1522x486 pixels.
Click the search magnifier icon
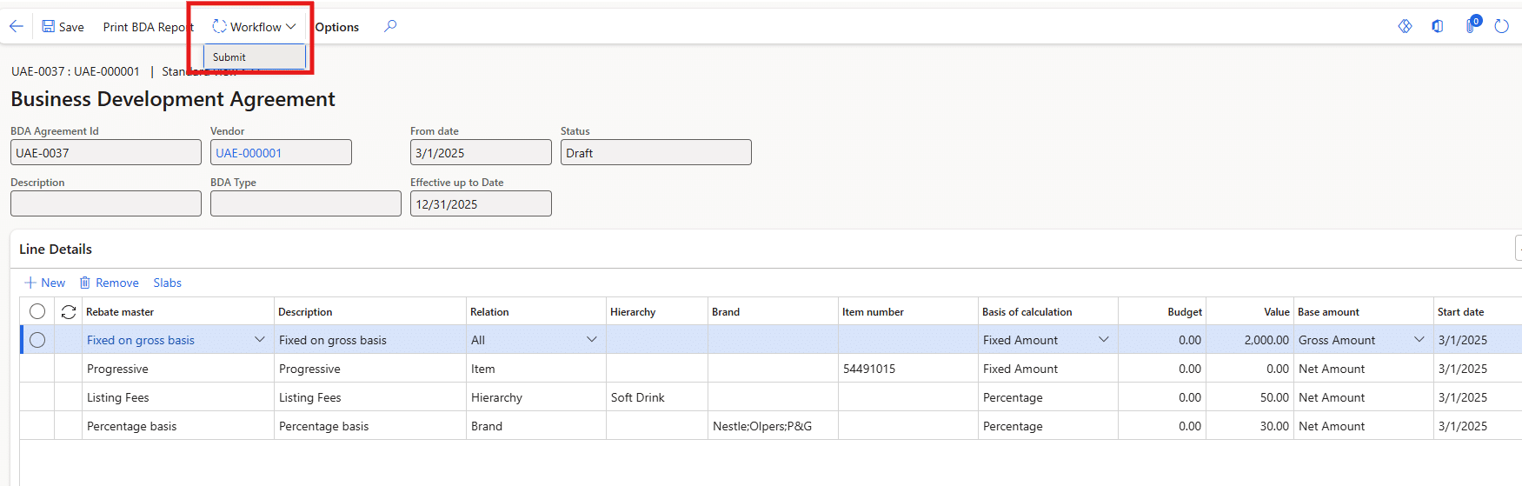click(390, 26)
